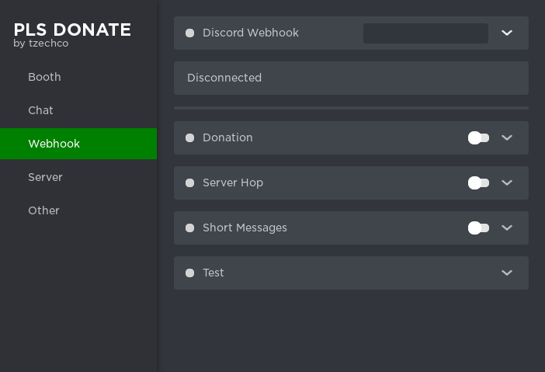Viewport: 545px width, 372px height.
Task: Click the Test row status dot
Action: pos(189,273)
